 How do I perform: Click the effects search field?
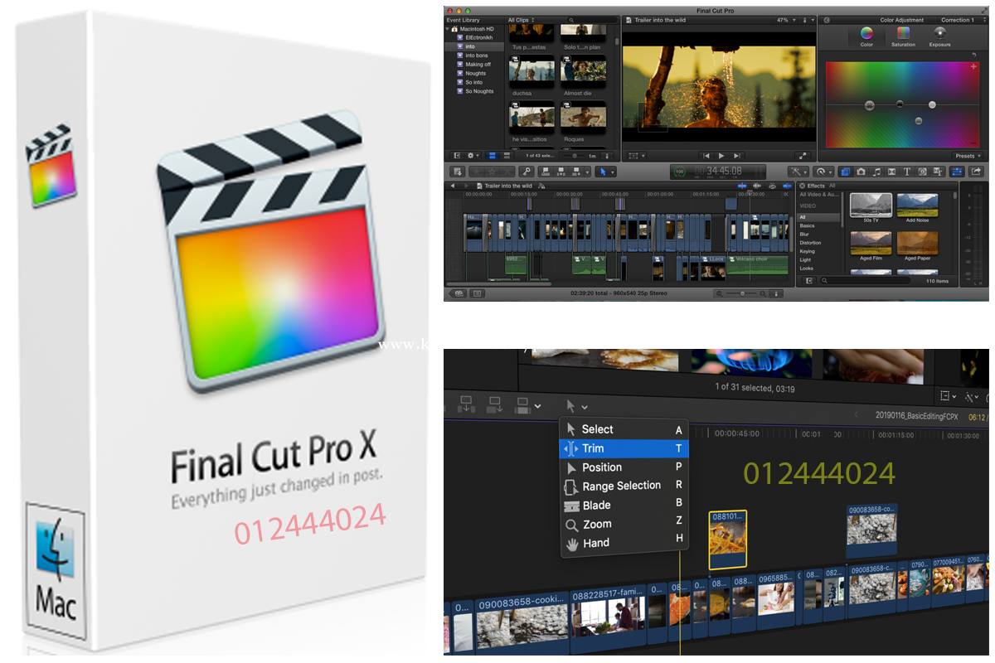click(x=864, y=280)
